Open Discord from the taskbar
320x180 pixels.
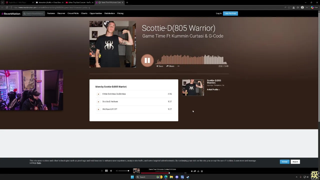pyautogui.click(x=177, y=177)
